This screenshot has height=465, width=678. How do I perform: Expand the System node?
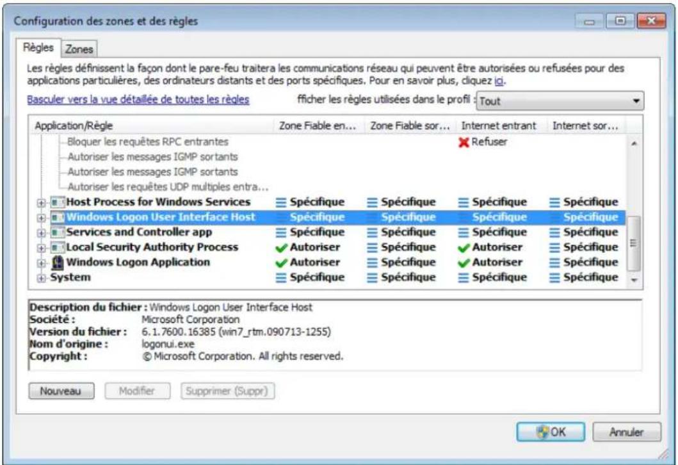[x=41, y=278]
